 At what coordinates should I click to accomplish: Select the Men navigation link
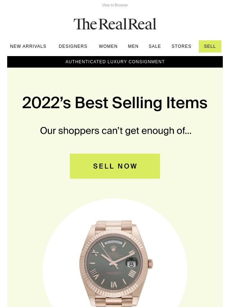pyautogui.click(x=133, y=46)
